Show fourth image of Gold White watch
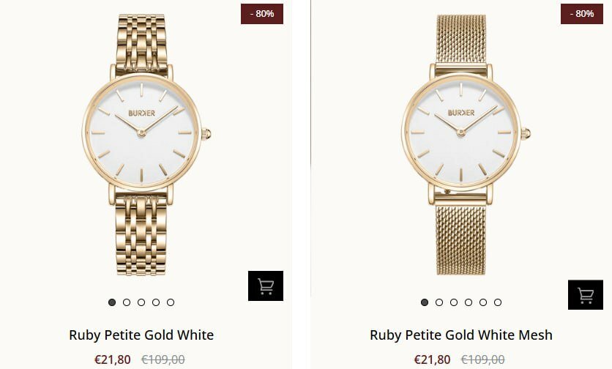612x369 pixels. point(156,302)
